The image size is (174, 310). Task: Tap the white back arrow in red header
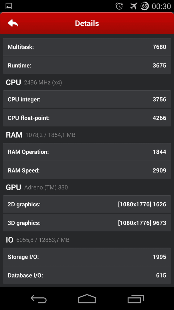tap(13, 23)
